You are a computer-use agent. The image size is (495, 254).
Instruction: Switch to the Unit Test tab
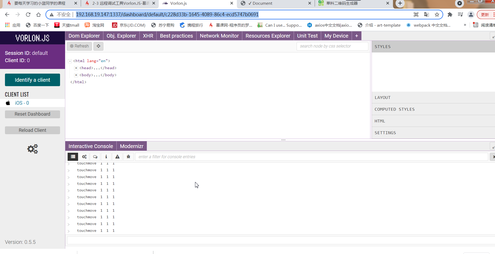pos(307,36)
